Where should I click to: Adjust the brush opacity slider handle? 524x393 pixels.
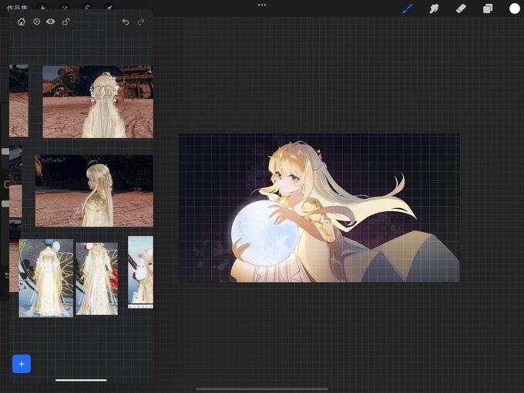coord(5,203)
